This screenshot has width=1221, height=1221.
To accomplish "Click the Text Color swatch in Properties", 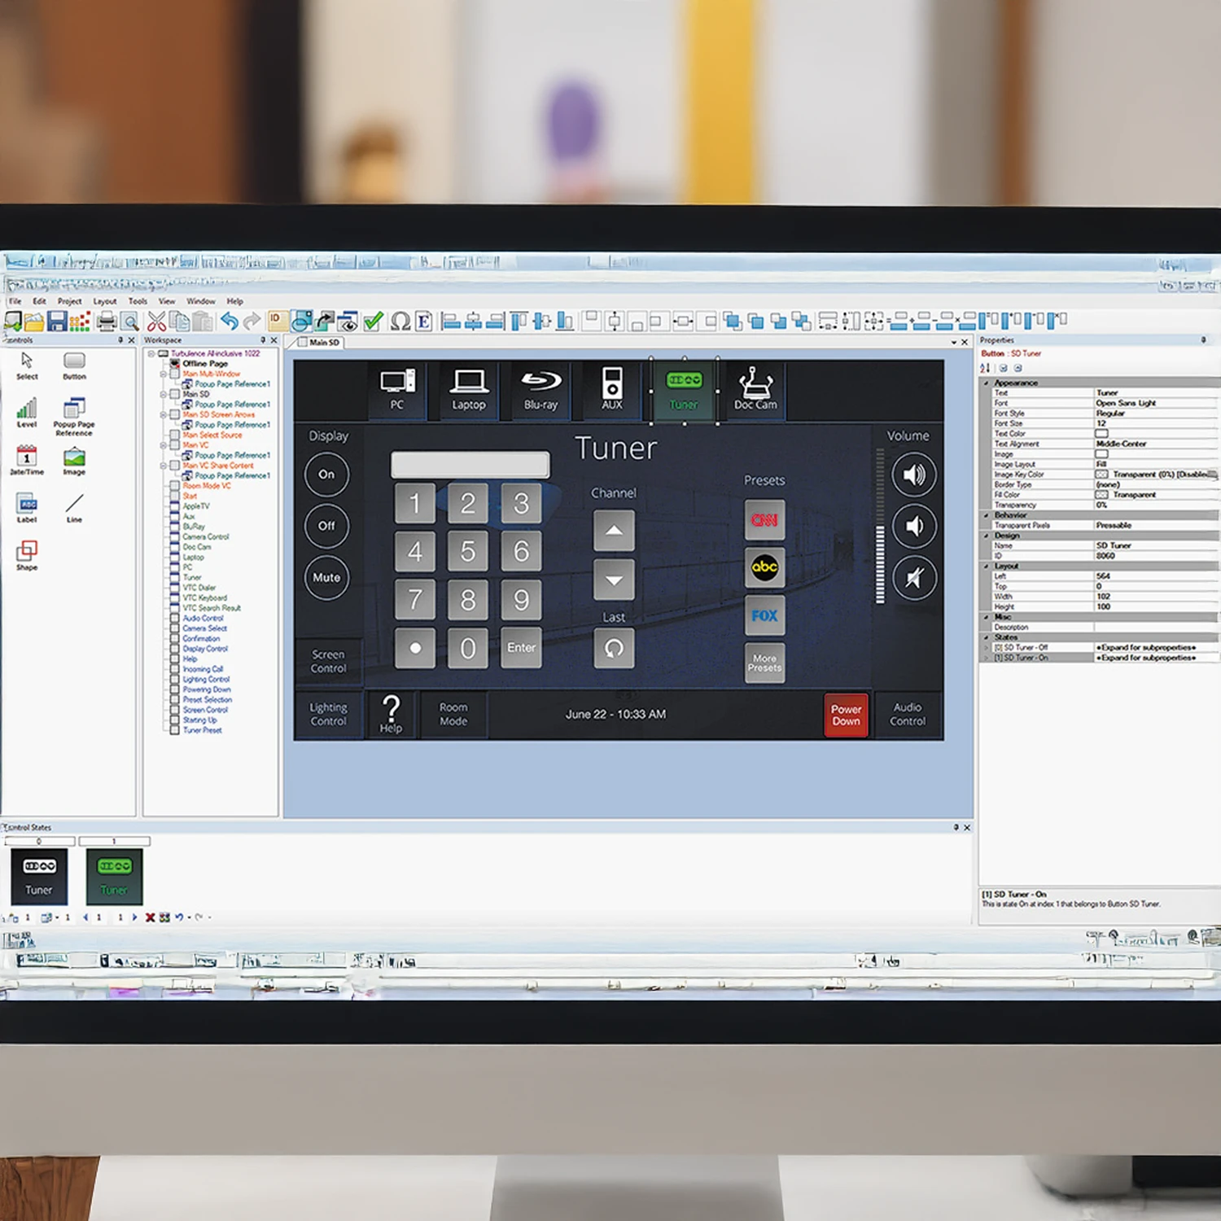I will coord(1101,434).
